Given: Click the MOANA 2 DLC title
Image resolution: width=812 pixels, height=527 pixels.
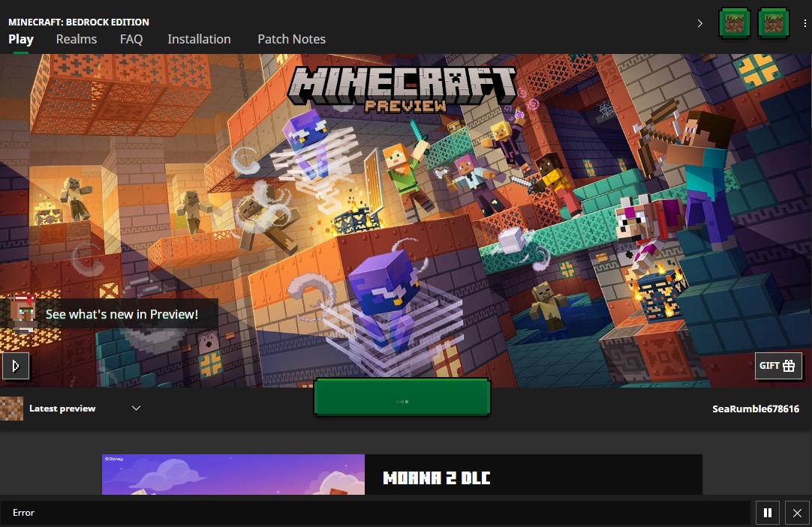Looking at the screenshot, I should point(436,478).
